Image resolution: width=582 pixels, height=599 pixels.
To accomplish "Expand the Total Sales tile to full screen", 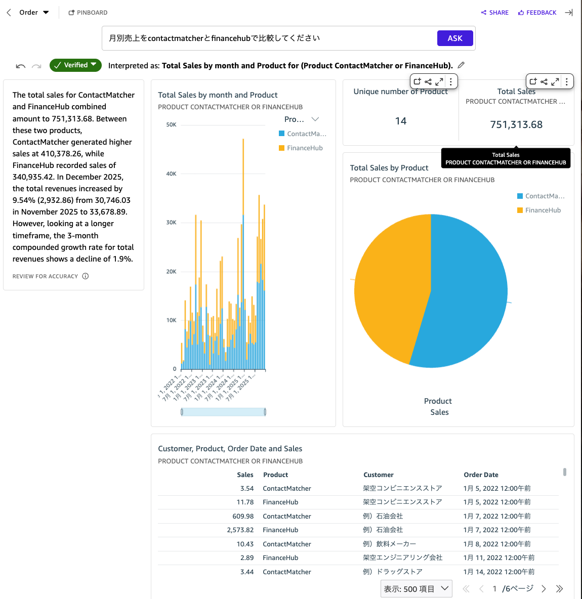I will click(x=555, y=81).
